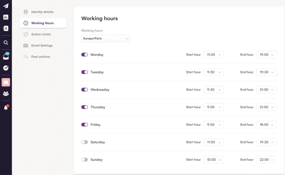Open Monday start hour dropdown

tap(214, 55)
